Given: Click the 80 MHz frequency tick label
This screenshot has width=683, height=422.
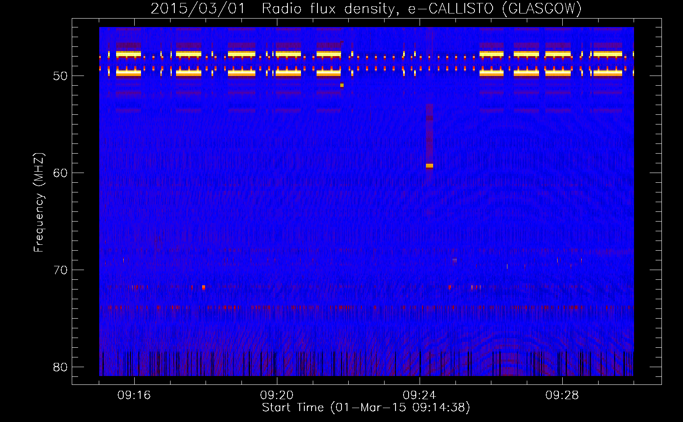Looking at the screenshot, I should pyautogui.click(x=60, y=367).
